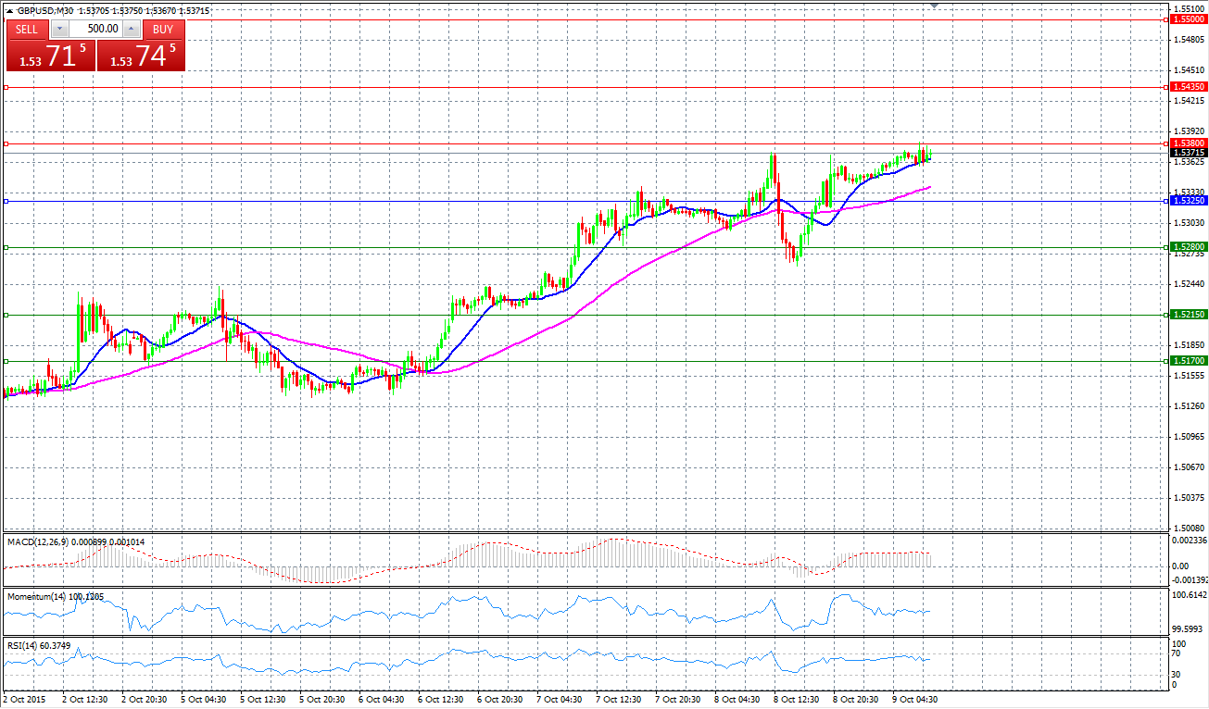Screen dimensions: 1209x709
Task: Click the 7 Oct 20:30 time axis label
Action: (x=679, y=700)
